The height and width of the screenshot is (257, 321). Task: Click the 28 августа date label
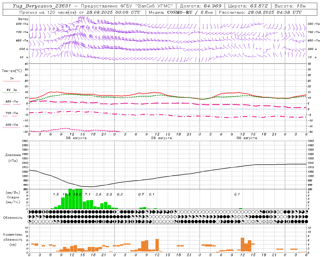76,138
